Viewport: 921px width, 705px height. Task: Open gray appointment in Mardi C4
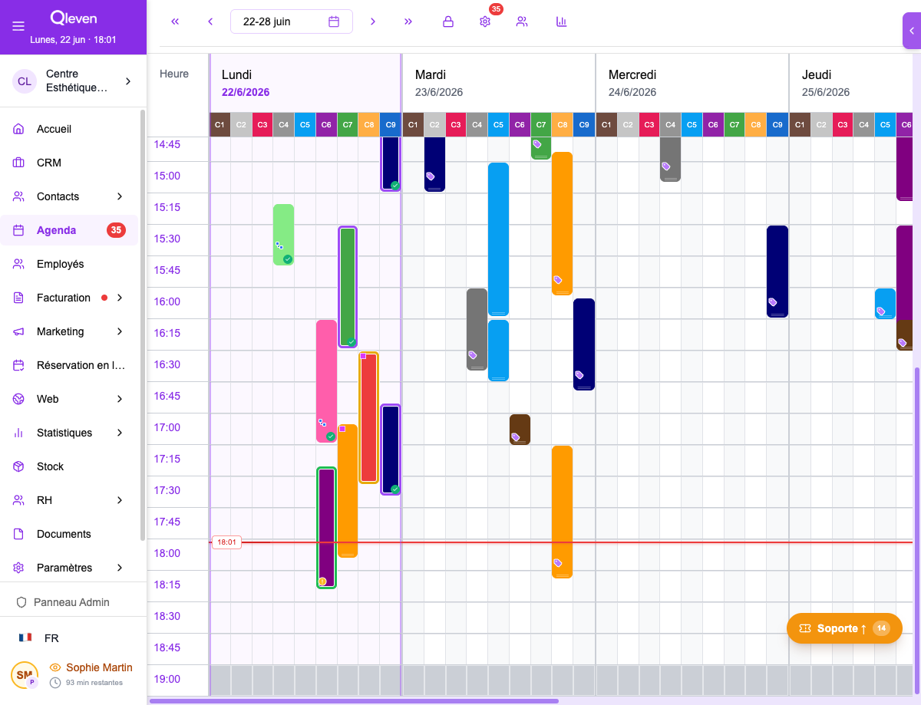coord(477,329)
